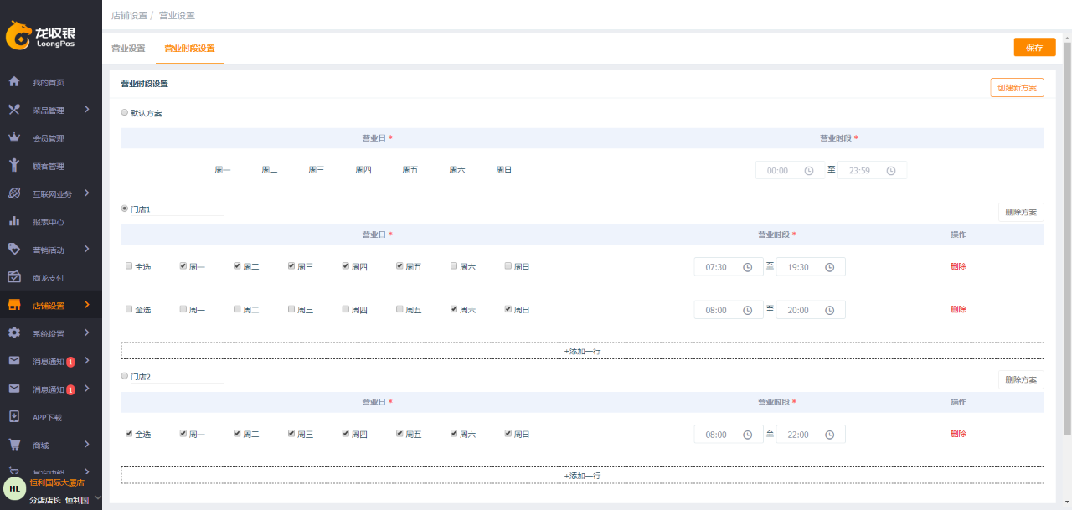
Task: Open clock picker for 22:00 end time
Action: (x=829, y=435)
